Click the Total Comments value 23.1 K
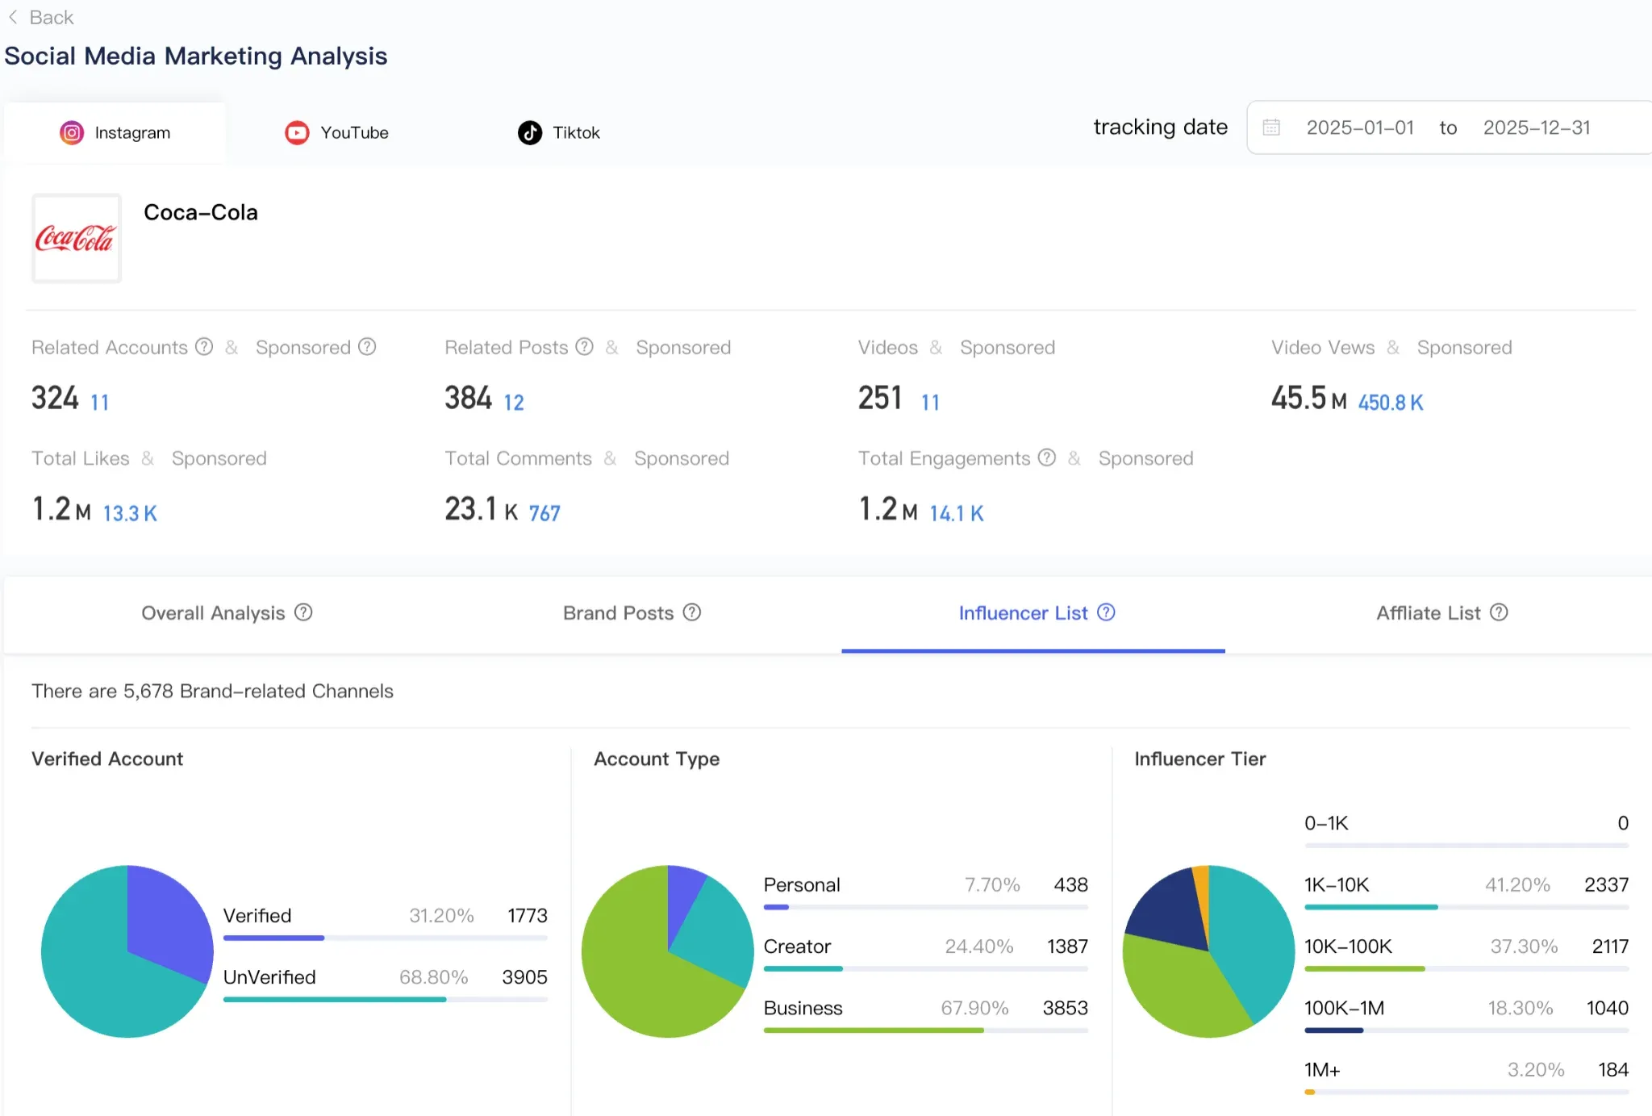The width and height of the screenshot is (1652, 1116). point(482,509)
